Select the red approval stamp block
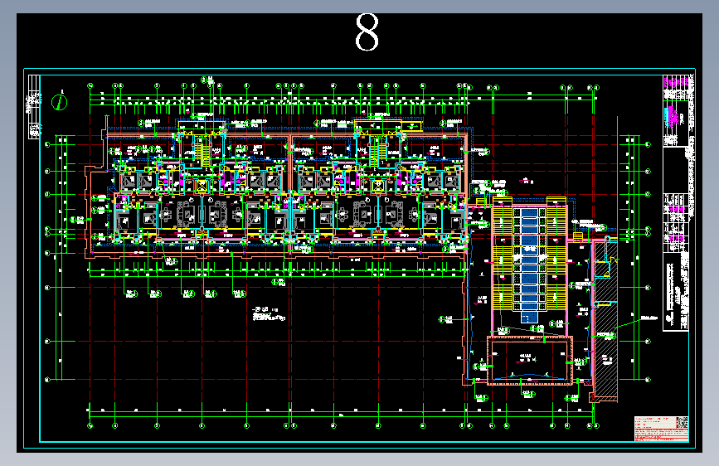The width and height of the screenshot is (719, 466). click(x=661, y=429)
